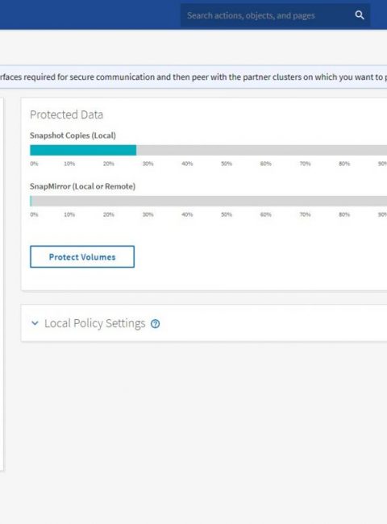This screenshot has height=524, width=387.
Task: Click the SnapMirror (Local or Remote) label
Action: [82, 186]
